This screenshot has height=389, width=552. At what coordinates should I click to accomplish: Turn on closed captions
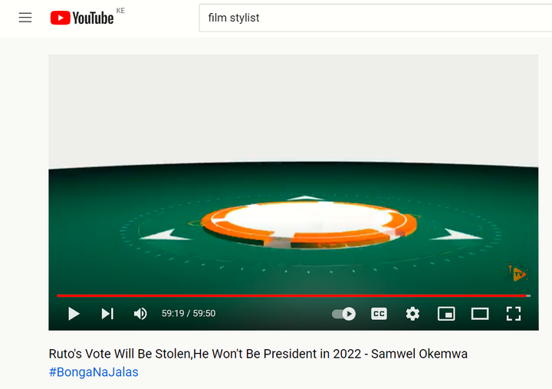pos(379,314)
